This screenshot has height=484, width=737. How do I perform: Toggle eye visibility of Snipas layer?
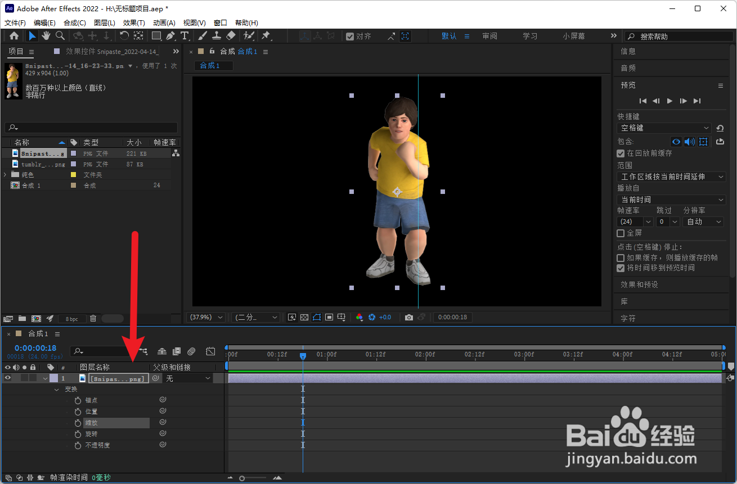8,378
